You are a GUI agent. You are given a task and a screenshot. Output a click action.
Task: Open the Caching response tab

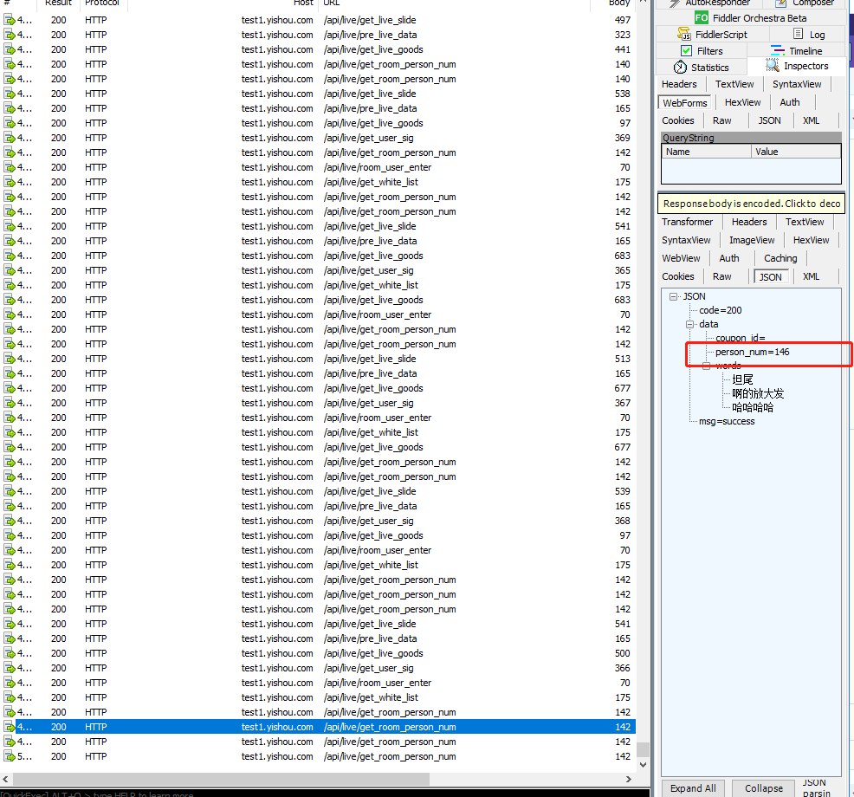tap(780, 258)
